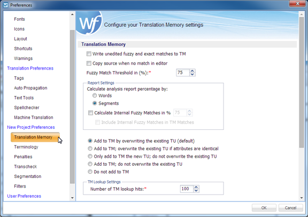Choose Do not add to TM option

tap(90, 172)
